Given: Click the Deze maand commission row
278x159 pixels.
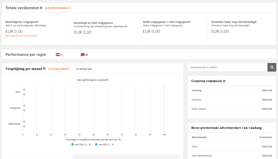Looking at the screenshot, I should pos(232,109).
